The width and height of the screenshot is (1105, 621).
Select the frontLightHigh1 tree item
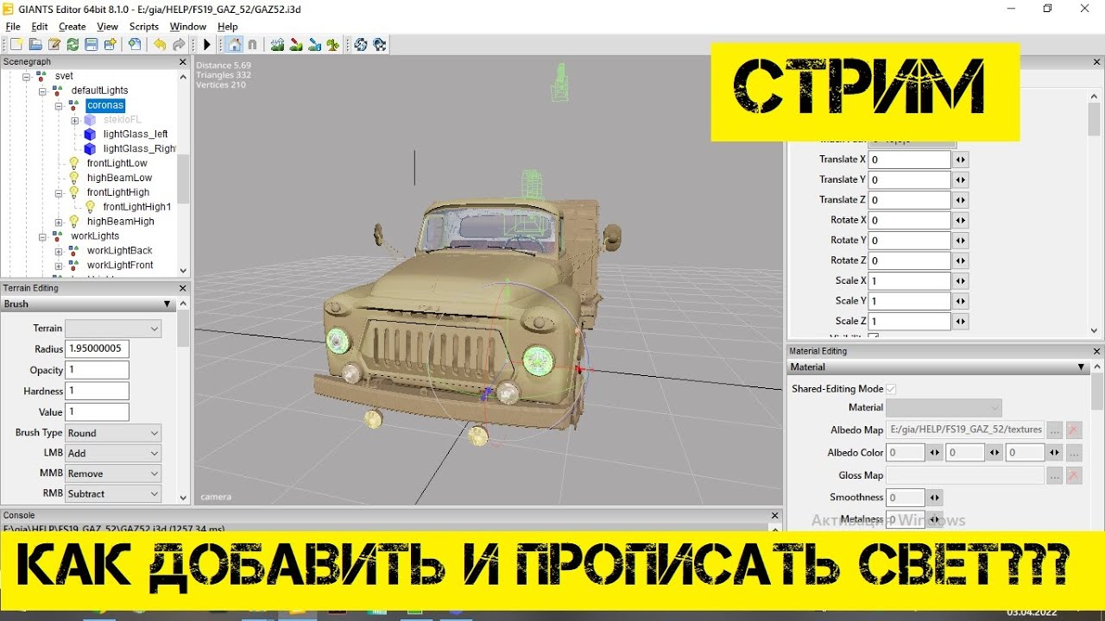[x=136, y=207]
